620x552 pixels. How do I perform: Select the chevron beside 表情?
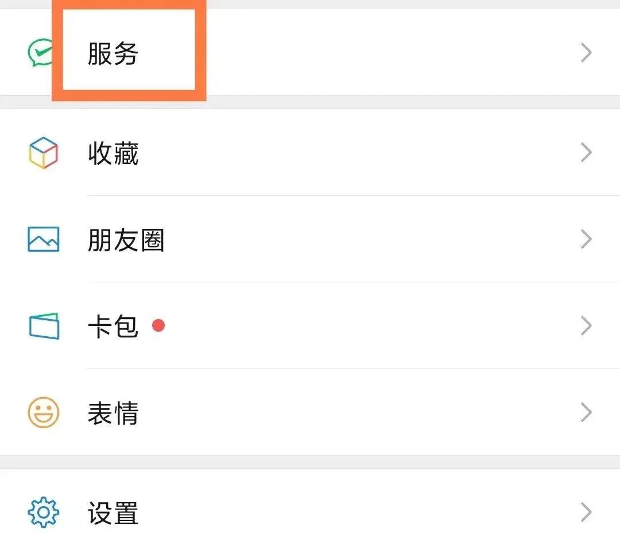pos(586,413)
